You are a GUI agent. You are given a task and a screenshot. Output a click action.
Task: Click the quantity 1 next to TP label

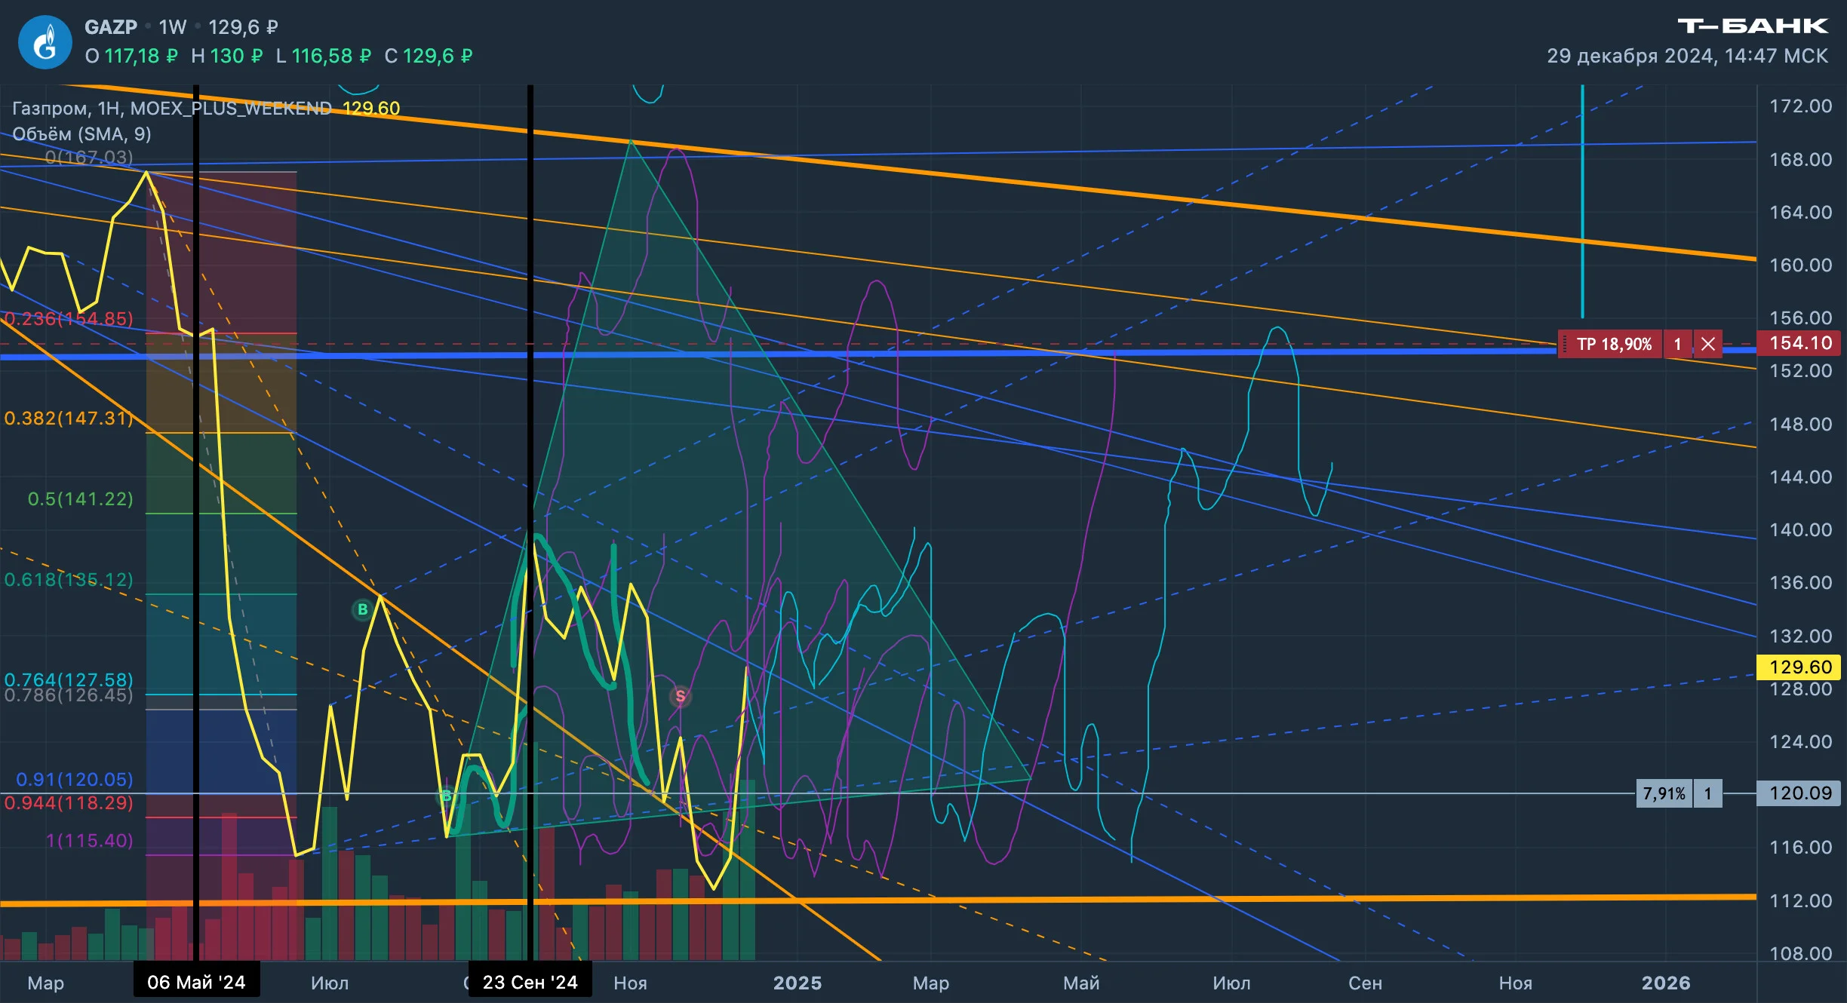coord(1678,345)
